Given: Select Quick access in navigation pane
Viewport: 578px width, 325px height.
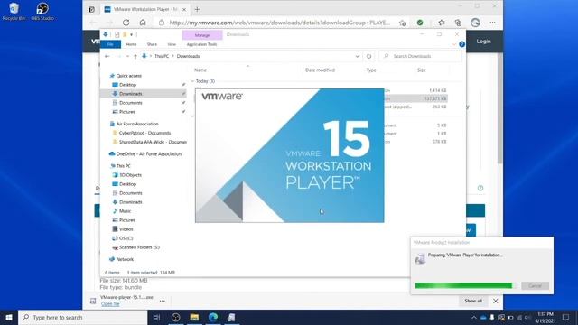Looking at the screenshot, I should [x=128, y=76].
